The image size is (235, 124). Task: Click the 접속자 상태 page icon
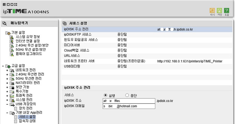[x=16, y=121]
